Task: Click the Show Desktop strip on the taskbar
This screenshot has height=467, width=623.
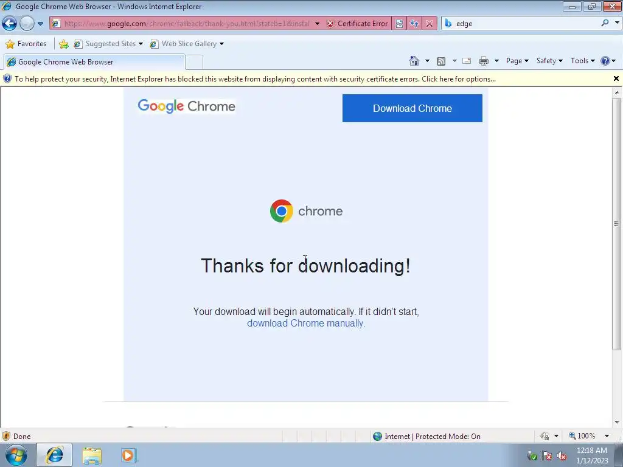Action: [619, 455]
